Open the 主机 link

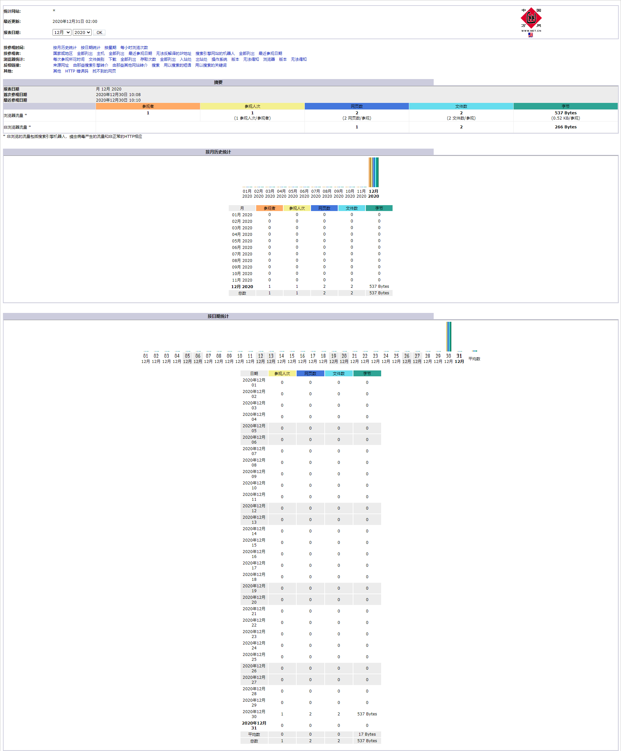[x=101, y=54]
